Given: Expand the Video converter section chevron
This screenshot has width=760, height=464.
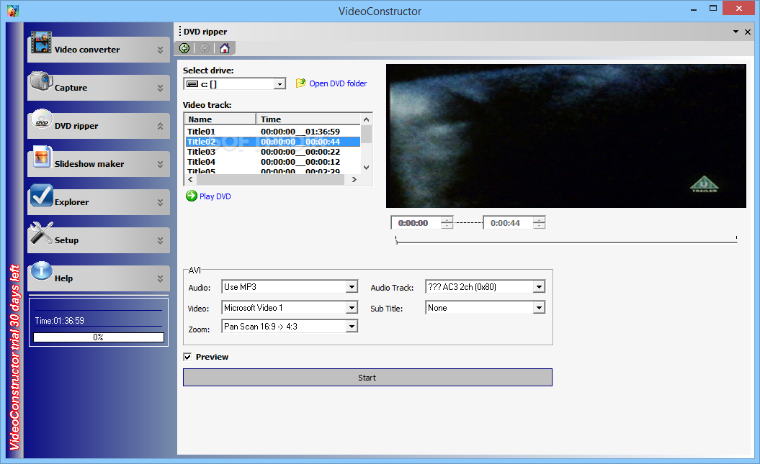Looking at the screenshot, I should 160,50.
